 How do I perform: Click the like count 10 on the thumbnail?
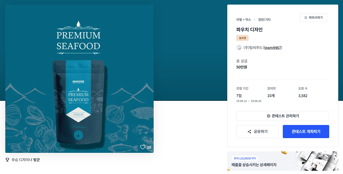pos(149,147)
